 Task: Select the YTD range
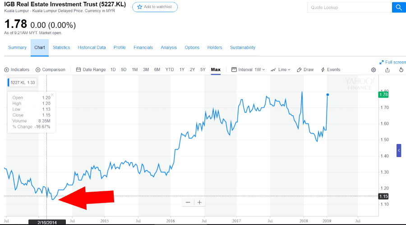pos(170,70)
